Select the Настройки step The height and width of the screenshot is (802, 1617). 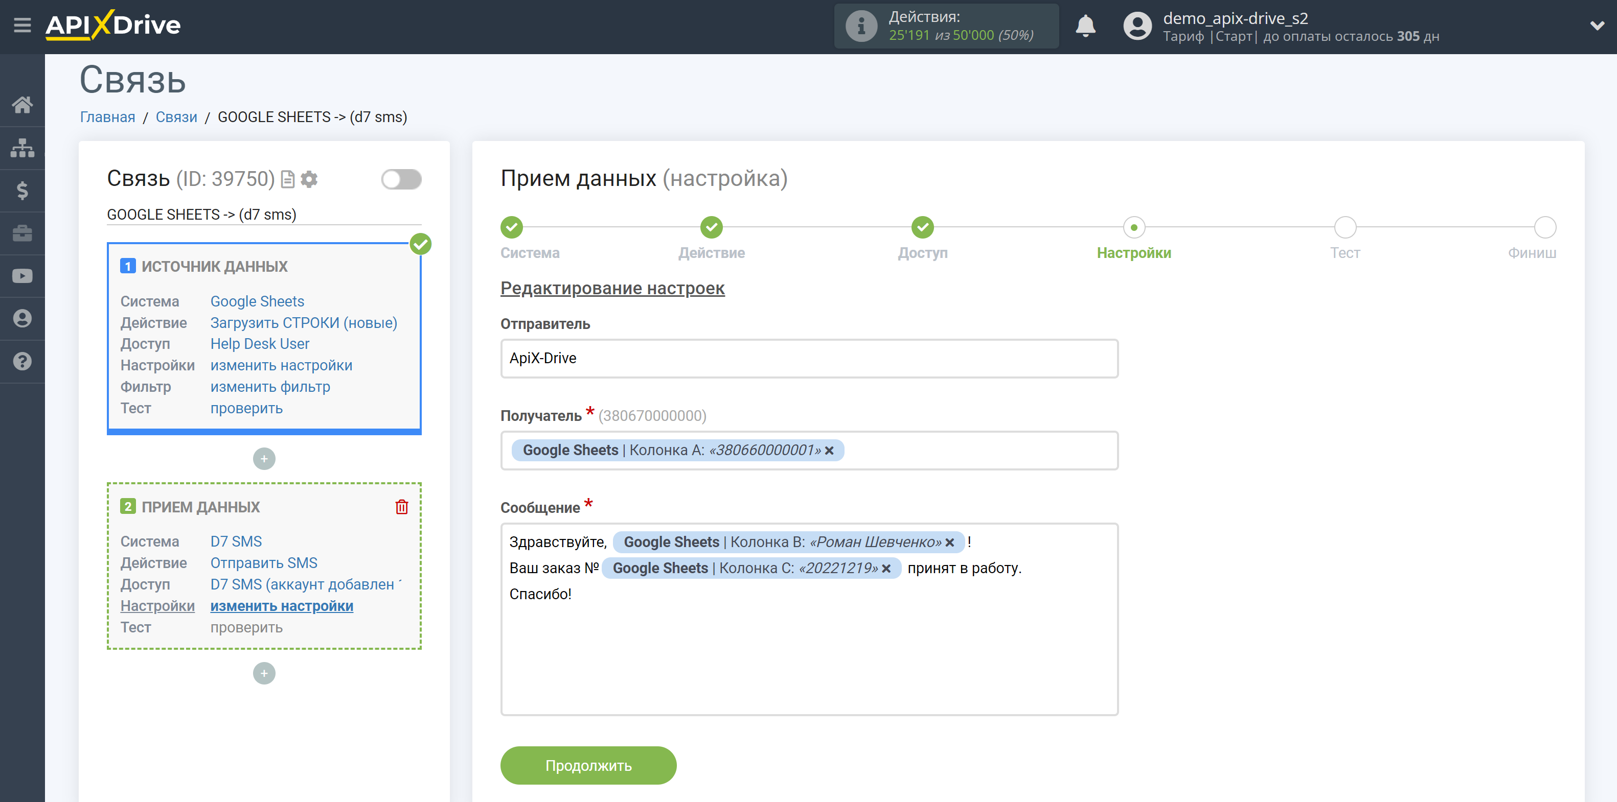1134,227
